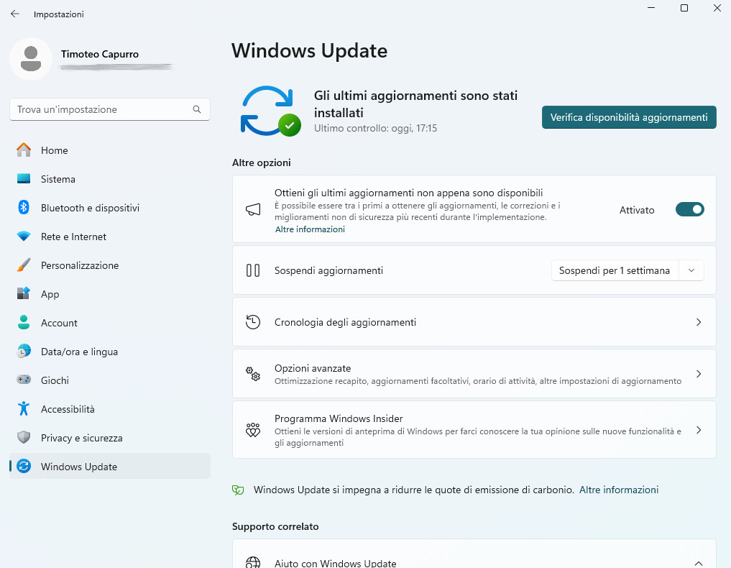Minimize the Impostazioni window
Screen dimensions: 731x568
(x=651, y=8)
